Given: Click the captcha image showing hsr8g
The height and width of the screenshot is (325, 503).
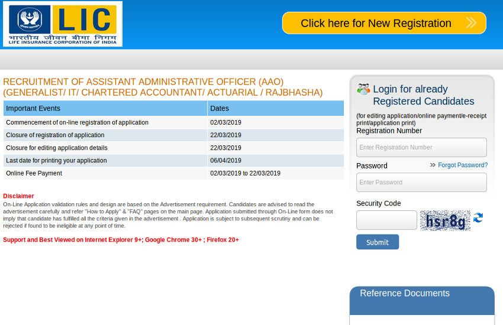Looking at the screenshot, I should [445, 220].
